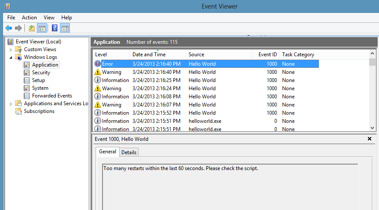Select the Subscriptions tree item

[x=39, y=111]
